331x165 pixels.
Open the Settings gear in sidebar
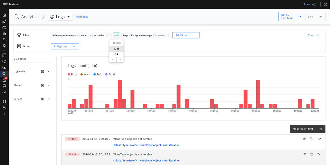pos(4,101)
